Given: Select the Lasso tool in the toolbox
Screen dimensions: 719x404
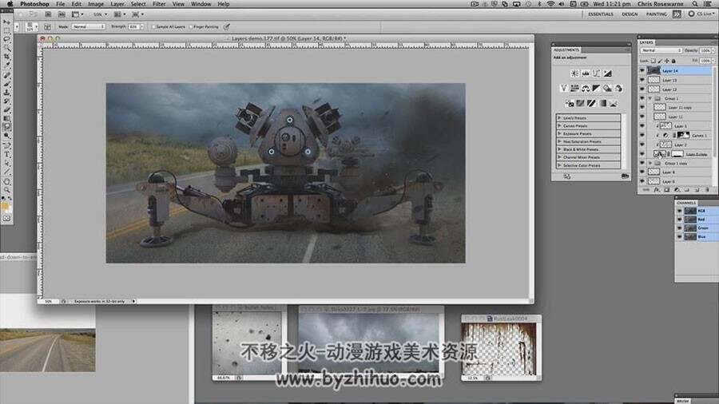Looking at the screenshot, I should click(x=6, y=39).
